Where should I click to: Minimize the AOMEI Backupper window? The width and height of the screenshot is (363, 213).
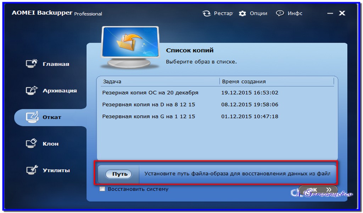point(330,13)
